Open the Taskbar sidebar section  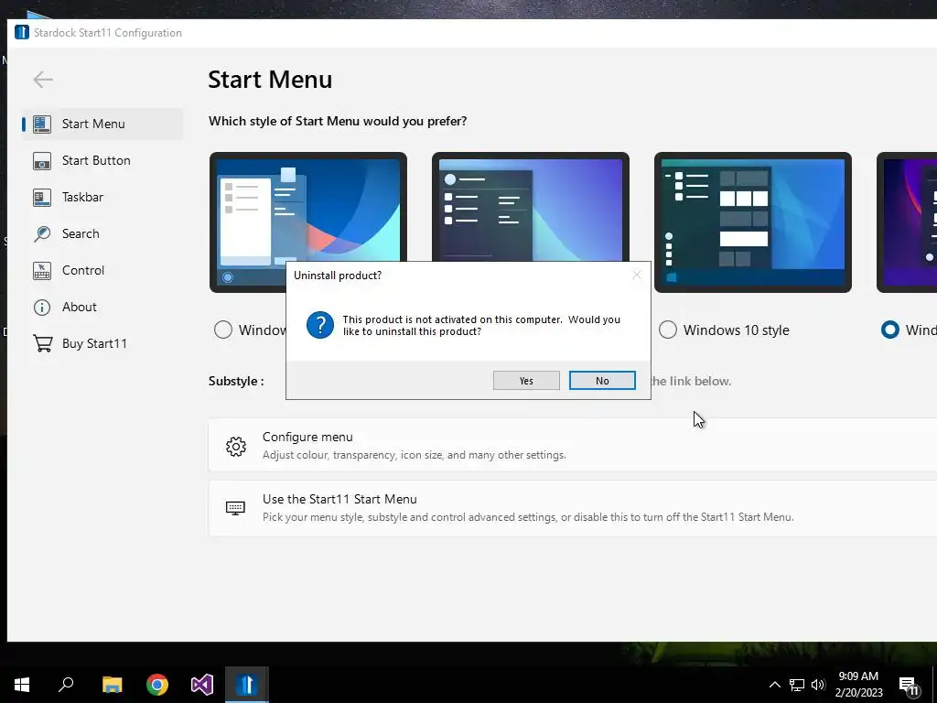[x=102, y=197]
